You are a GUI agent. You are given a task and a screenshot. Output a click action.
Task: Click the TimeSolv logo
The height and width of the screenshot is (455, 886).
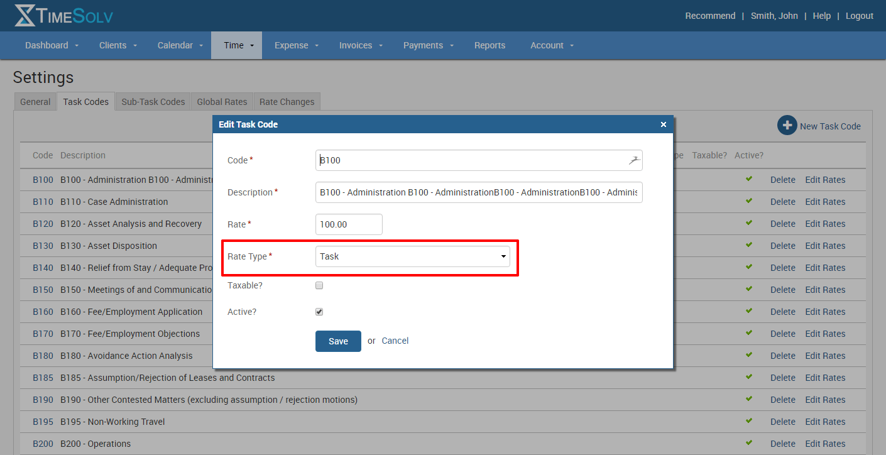tap(63, 16)
